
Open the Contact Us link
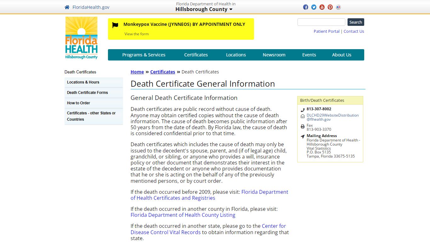click(354, 31)
